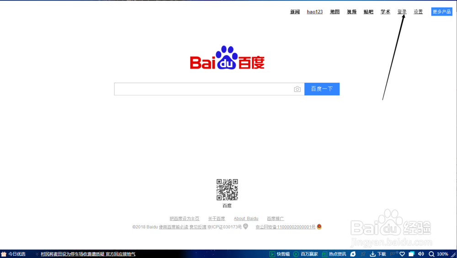
Task: Open the 新闻 news link
Action: pyautogui.click(x=295, y=12)
